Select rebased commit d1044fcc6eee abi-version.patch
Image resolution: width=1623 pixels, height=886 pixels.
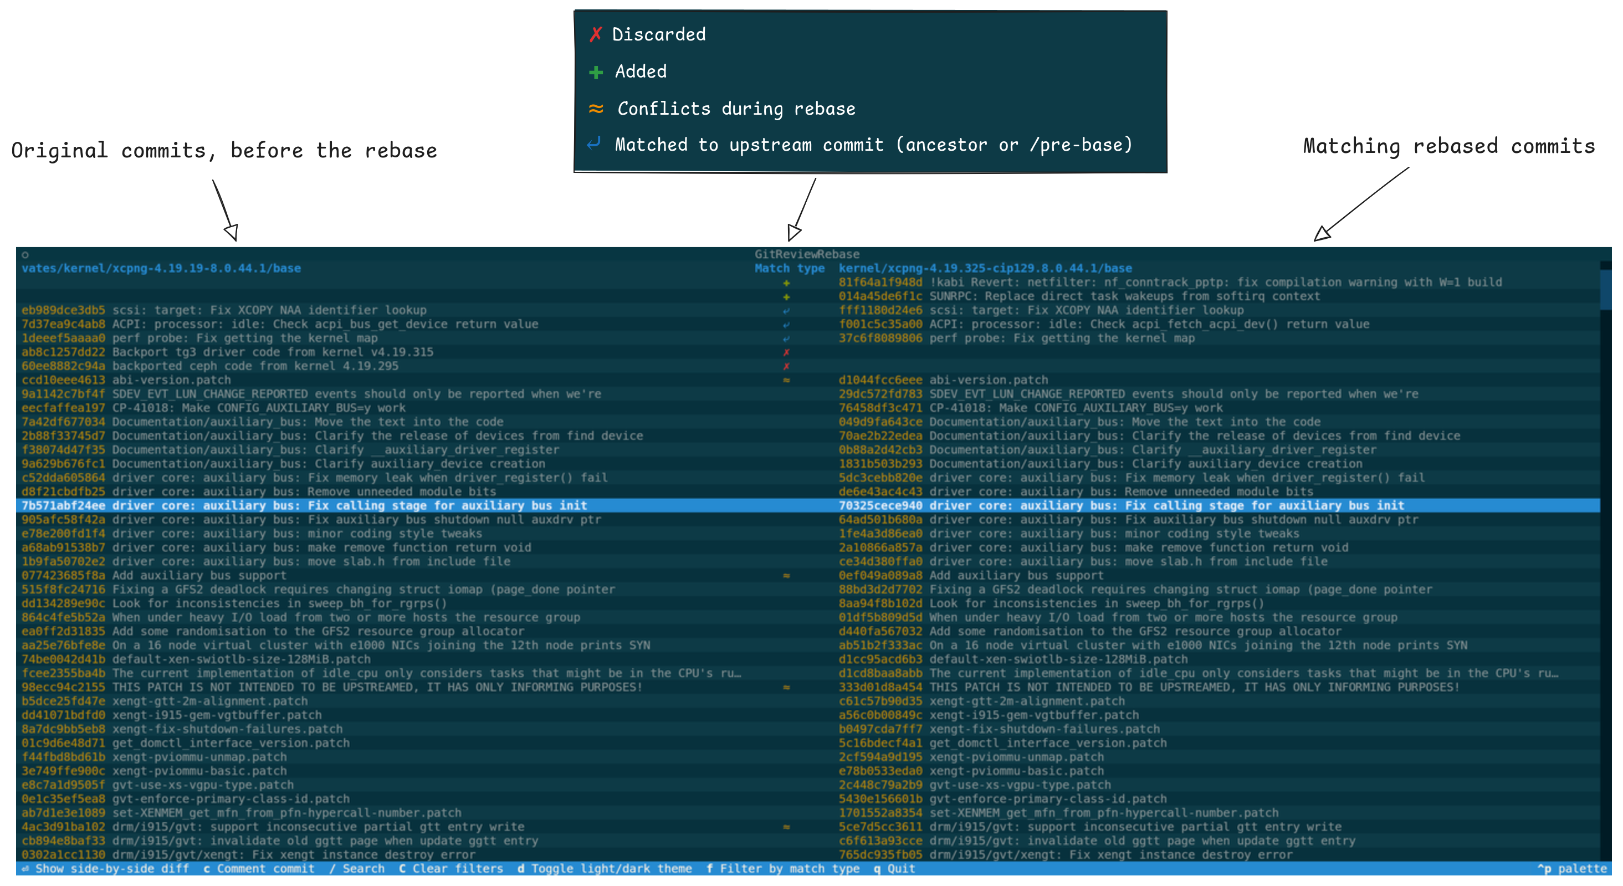pyautogui.click(x=943, y=380)
